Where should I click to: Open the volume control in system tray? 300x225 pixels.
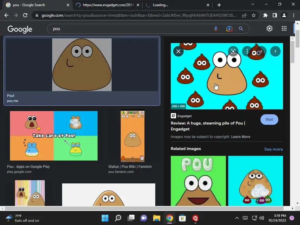pyautogui.click(x=262, y=218)
